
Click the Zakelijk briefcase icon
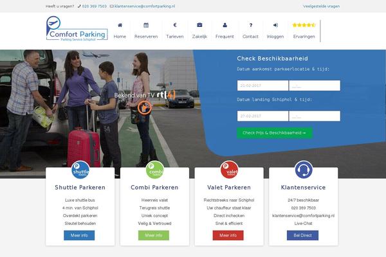[x=199, y=25]
